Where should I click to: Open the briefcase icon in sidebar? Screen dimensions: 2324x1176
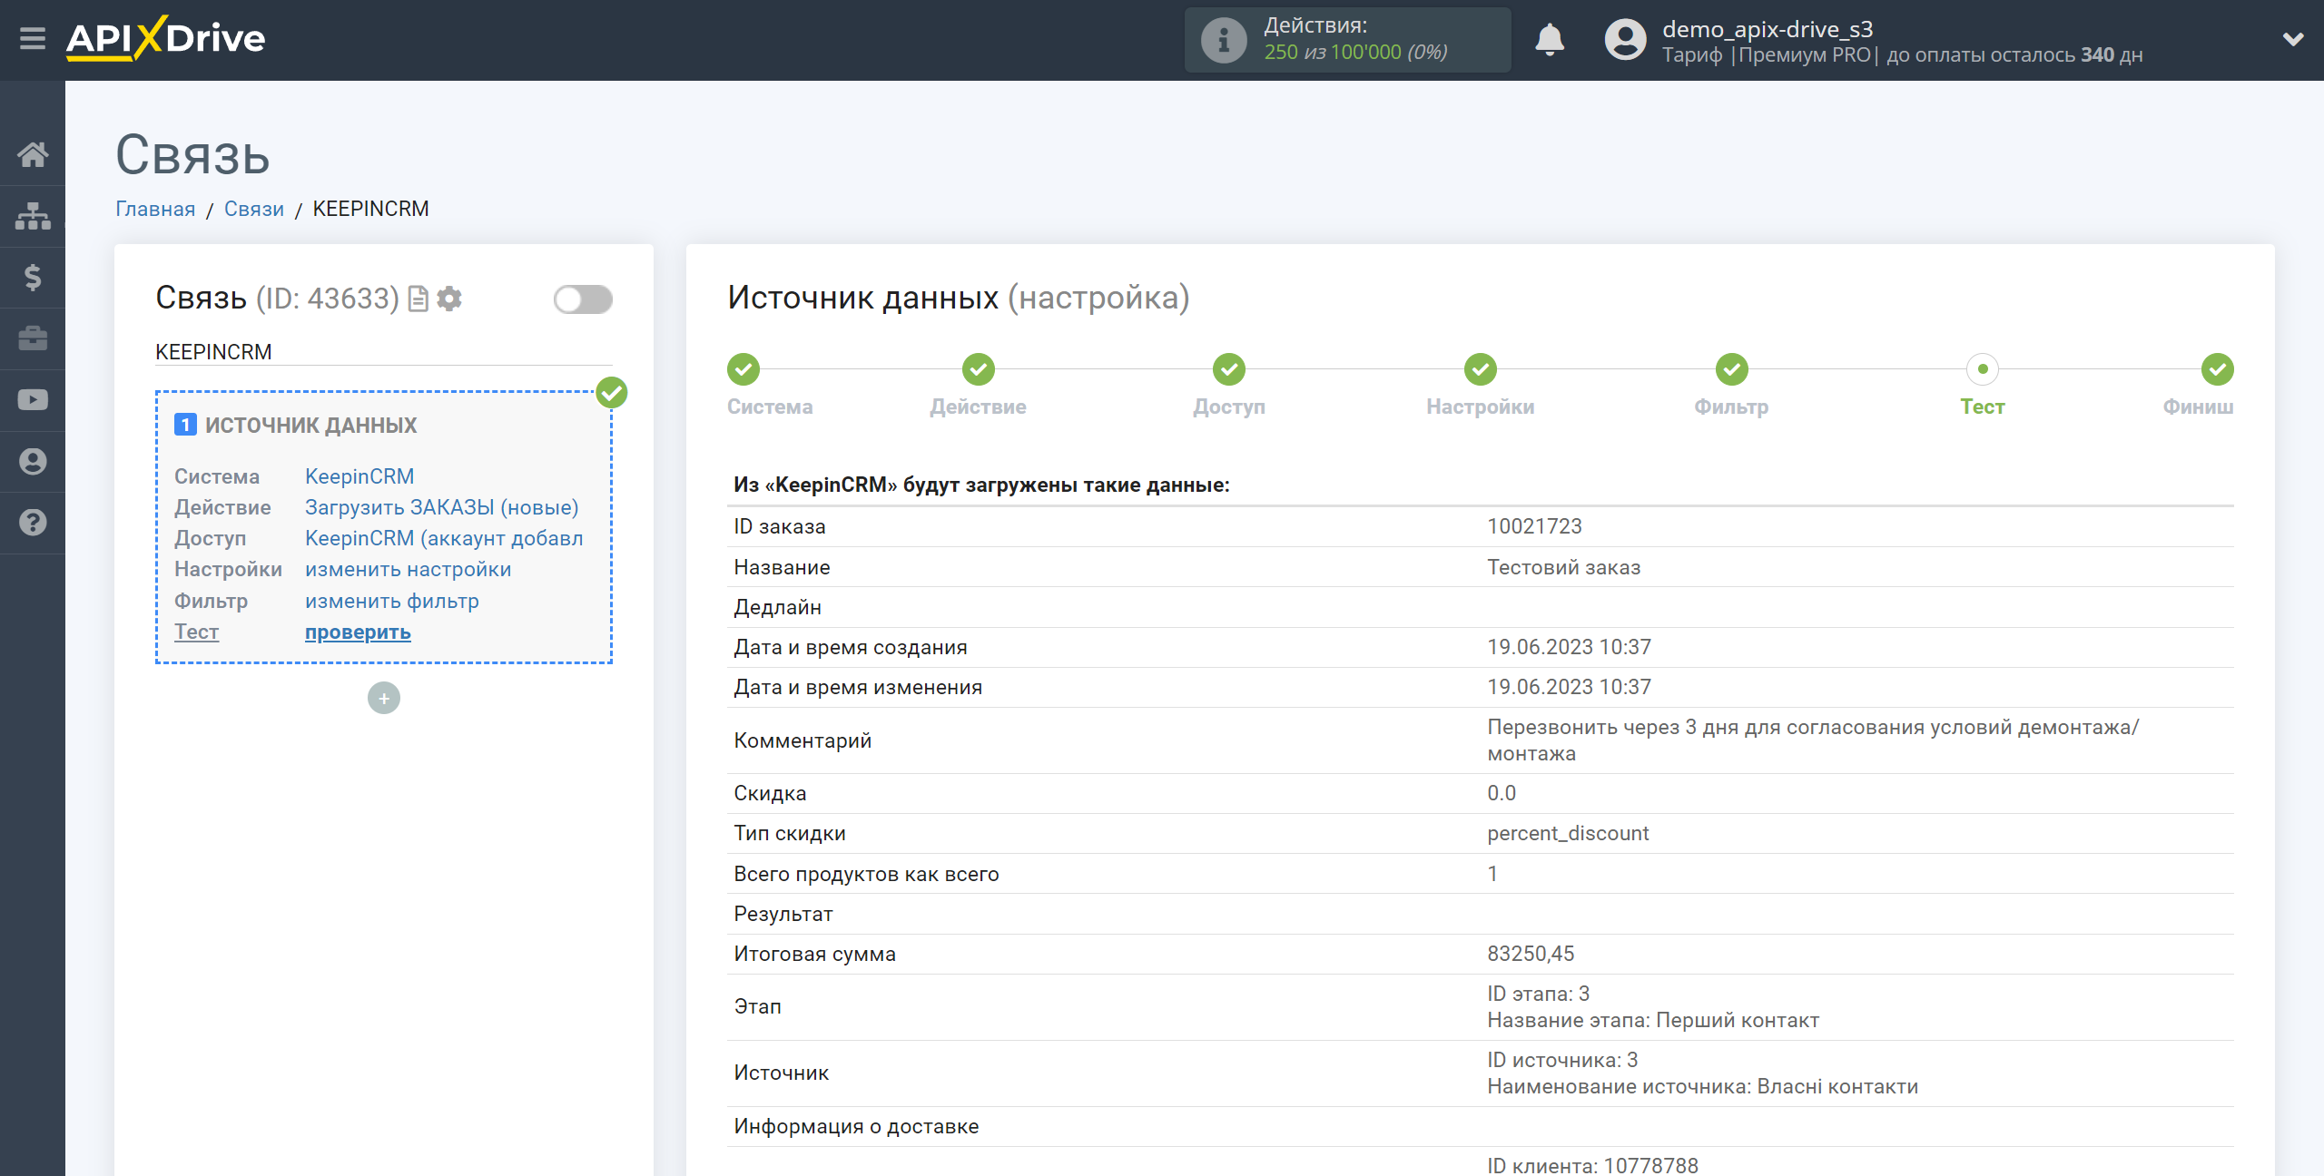[33, 338]
